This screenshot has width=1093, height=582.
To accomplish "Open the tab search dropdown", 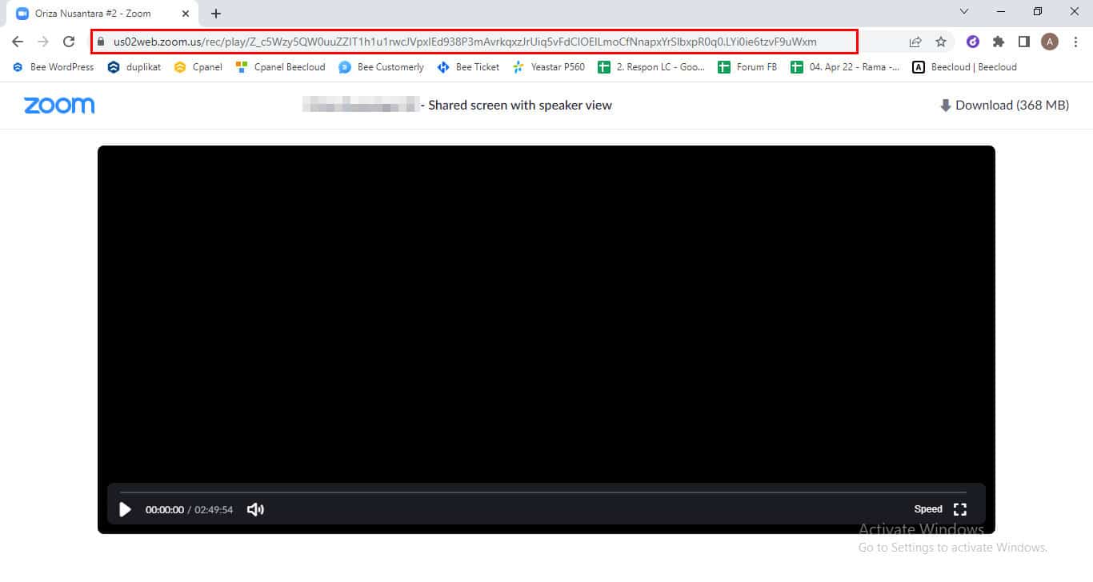I will click(x=964, y=11).
